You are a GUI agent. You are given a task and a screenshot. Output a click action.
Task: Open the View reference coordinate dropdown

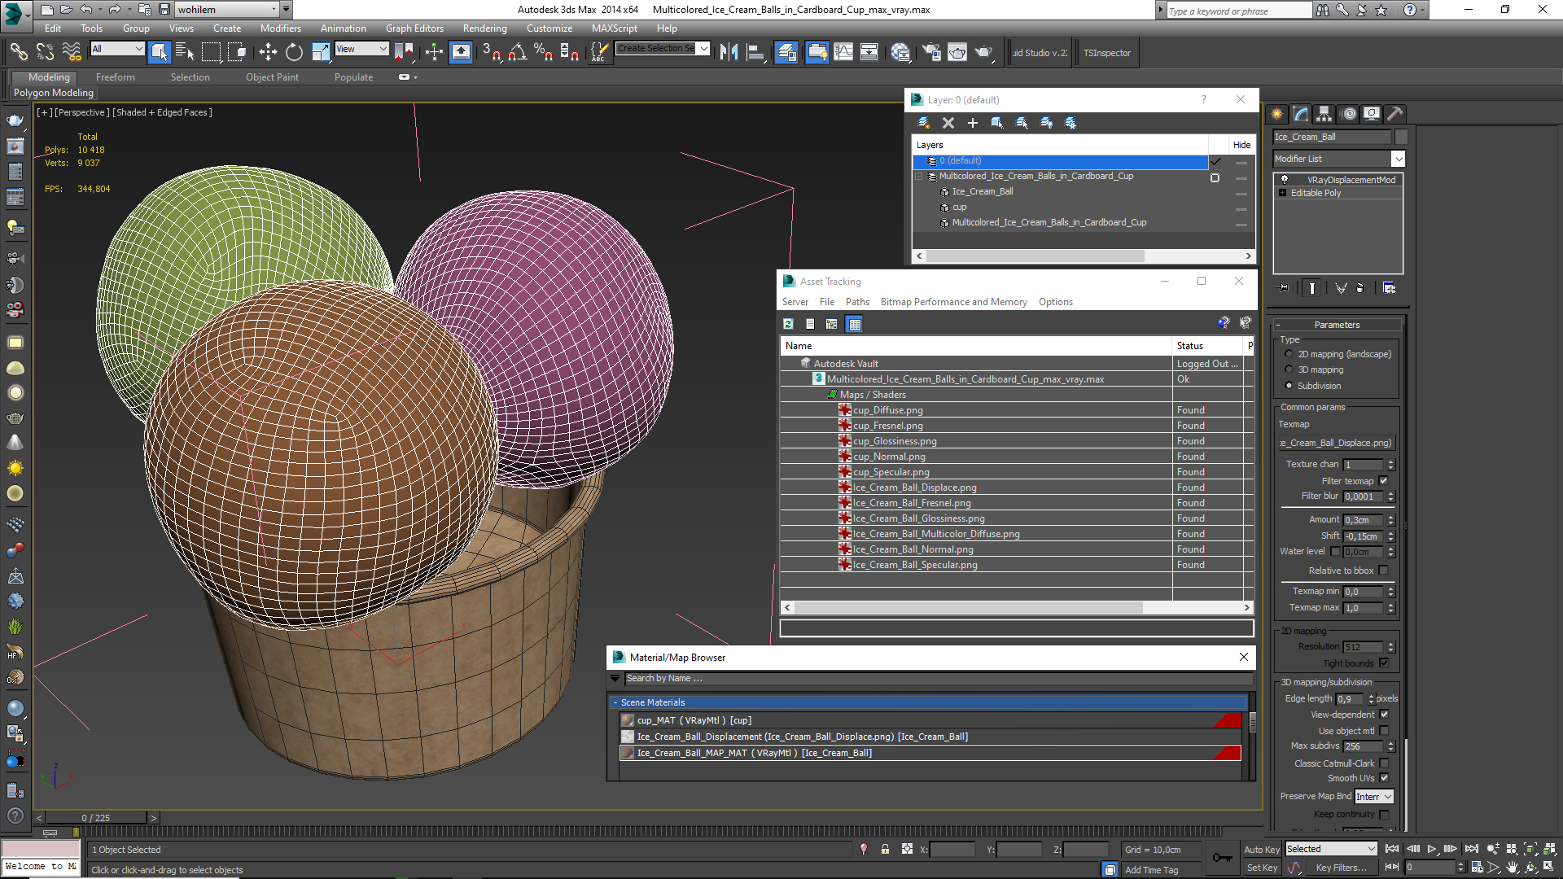[361, 49]
